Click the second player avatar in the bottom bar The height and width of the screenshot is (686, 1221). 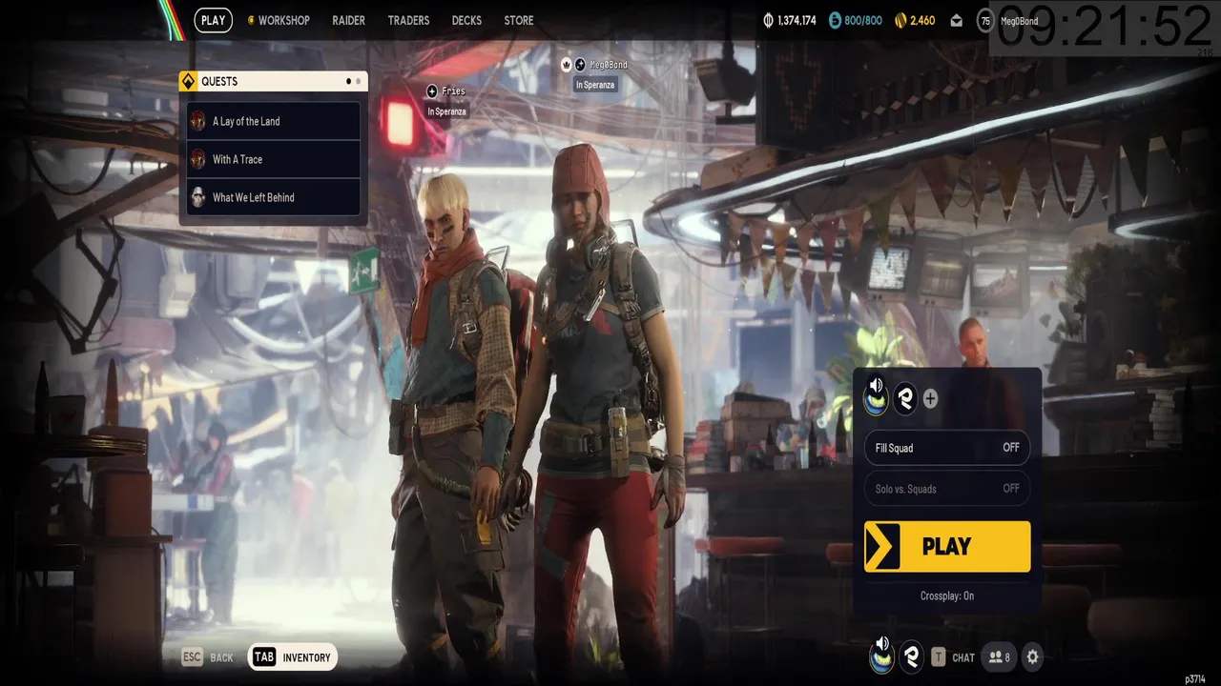click(x=911, y=656)
